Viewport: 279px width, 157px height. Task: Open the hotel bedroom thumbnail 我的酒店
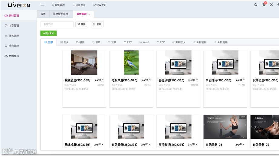(84, 62)
